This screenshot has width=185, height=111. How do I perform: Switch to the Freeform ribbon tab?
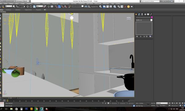(x=8, y=10)
